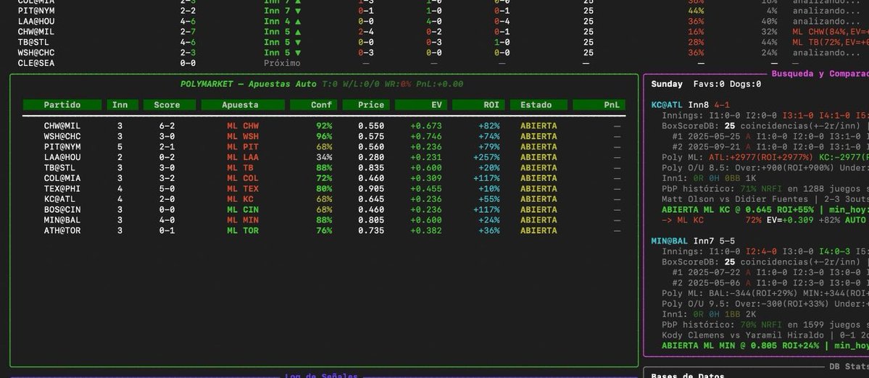Viewport: 869px width, 378px height.
Task: Click the 'ML TOR' bet entry
Action: coord(243,230)
